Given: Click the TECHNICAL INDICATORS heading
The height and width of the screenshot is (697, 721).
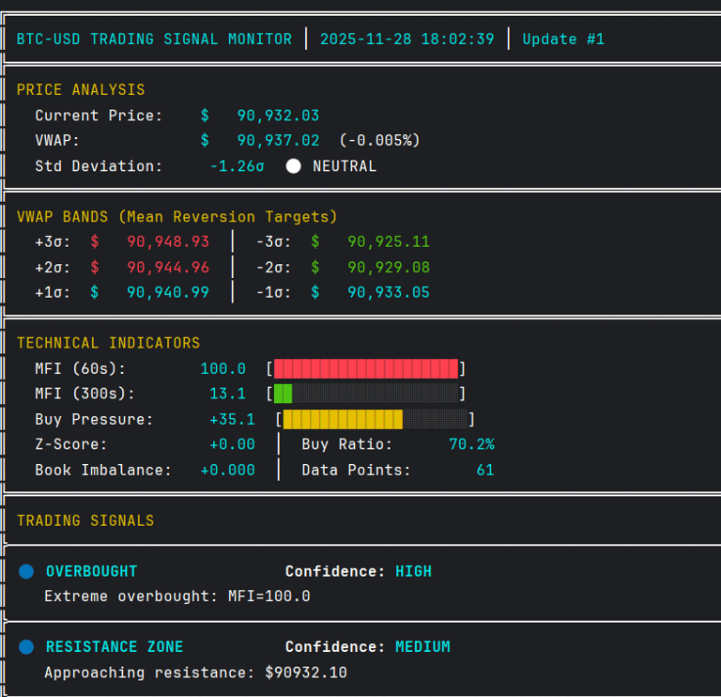Looking at the screenshot, I should click(x=109, y=343).
